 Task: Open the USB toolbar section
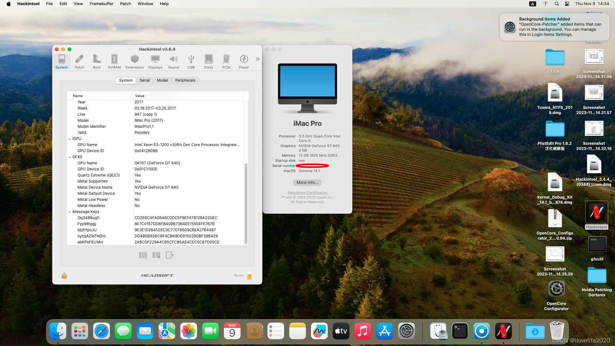point(191,62)
